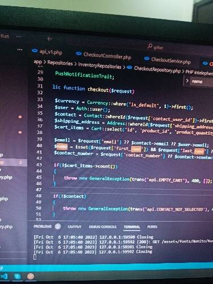Open the OUTPUT panel tab
213x284 pixels.
click(74, 227)
